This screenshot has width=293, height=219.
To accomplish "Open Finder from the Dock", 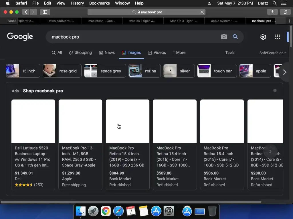I will pos(80,211).
